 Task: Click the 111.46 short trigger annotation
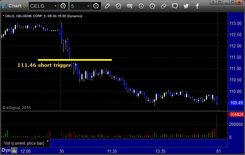(x=44, y=65)
